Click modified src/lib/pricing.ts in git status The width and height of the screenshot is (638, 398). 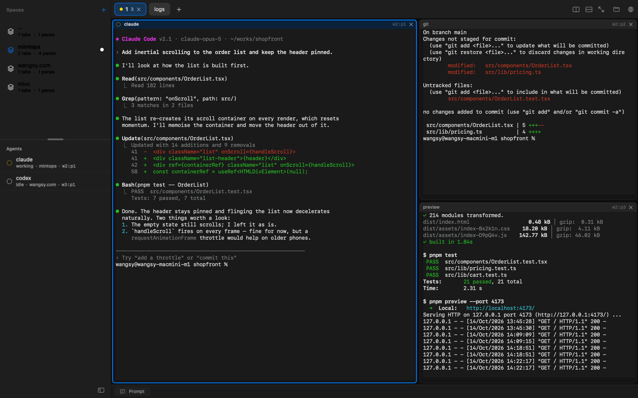pos(494,72)
